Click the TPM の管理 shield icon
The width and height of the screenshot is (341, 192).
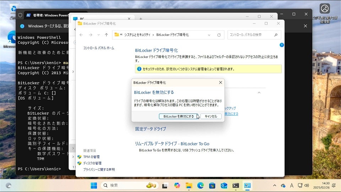(x=79, y=157)
